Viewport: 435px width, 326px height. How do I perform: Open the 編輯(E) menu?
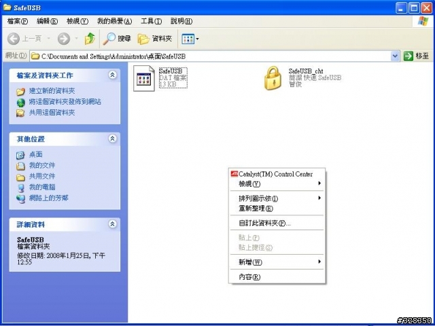[47, 21]
